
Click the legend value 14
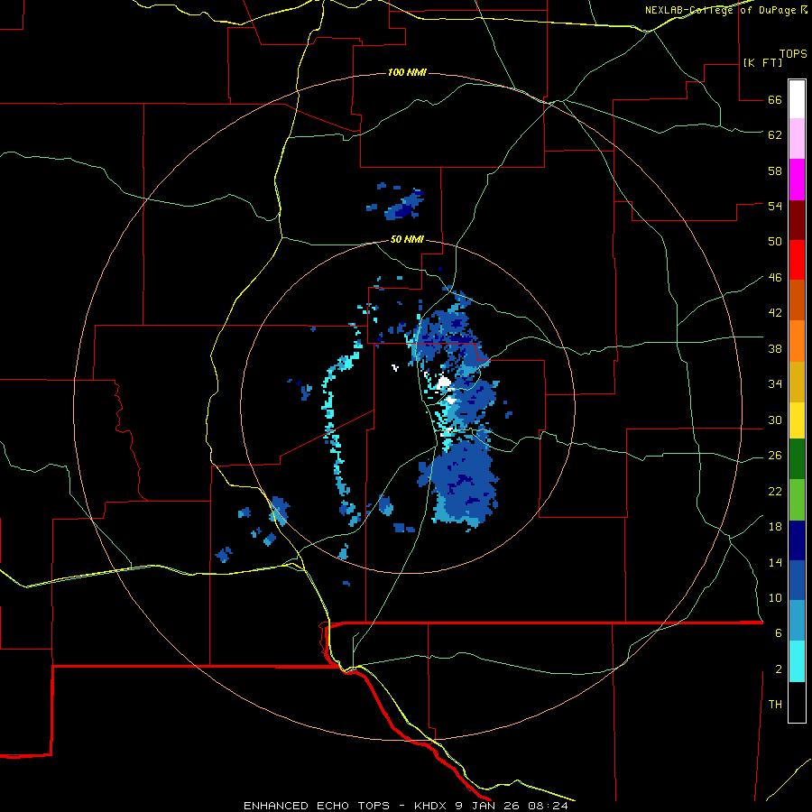coord(775,562)
